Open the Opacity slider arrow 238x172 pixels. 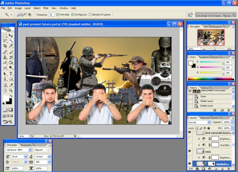tap(232, 122)
